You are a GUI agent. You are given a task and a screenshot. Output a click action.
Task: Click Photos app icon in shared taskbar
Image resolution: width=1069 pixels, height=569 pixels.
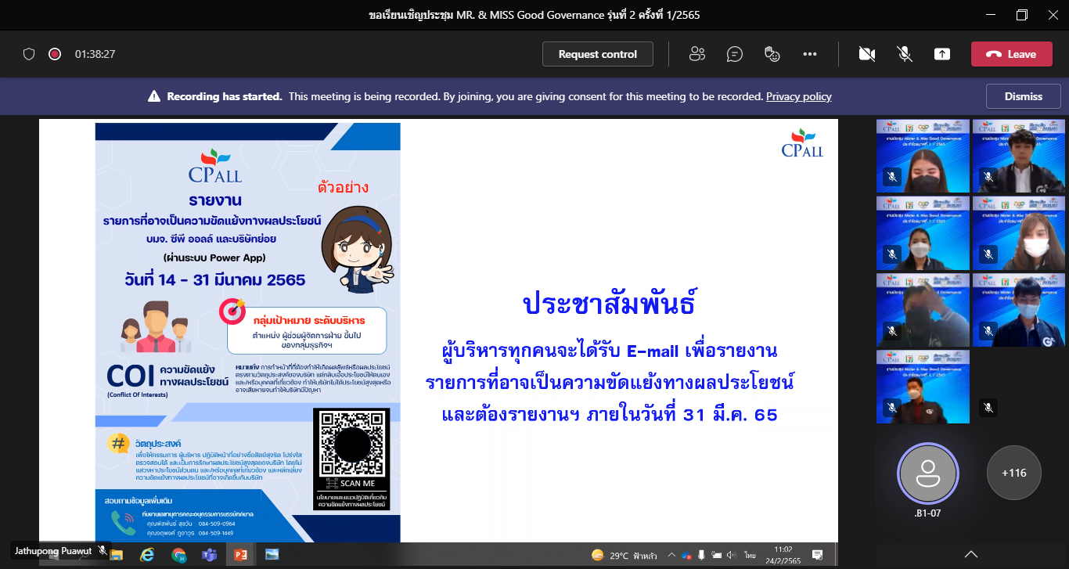click(x=272, y=555)
